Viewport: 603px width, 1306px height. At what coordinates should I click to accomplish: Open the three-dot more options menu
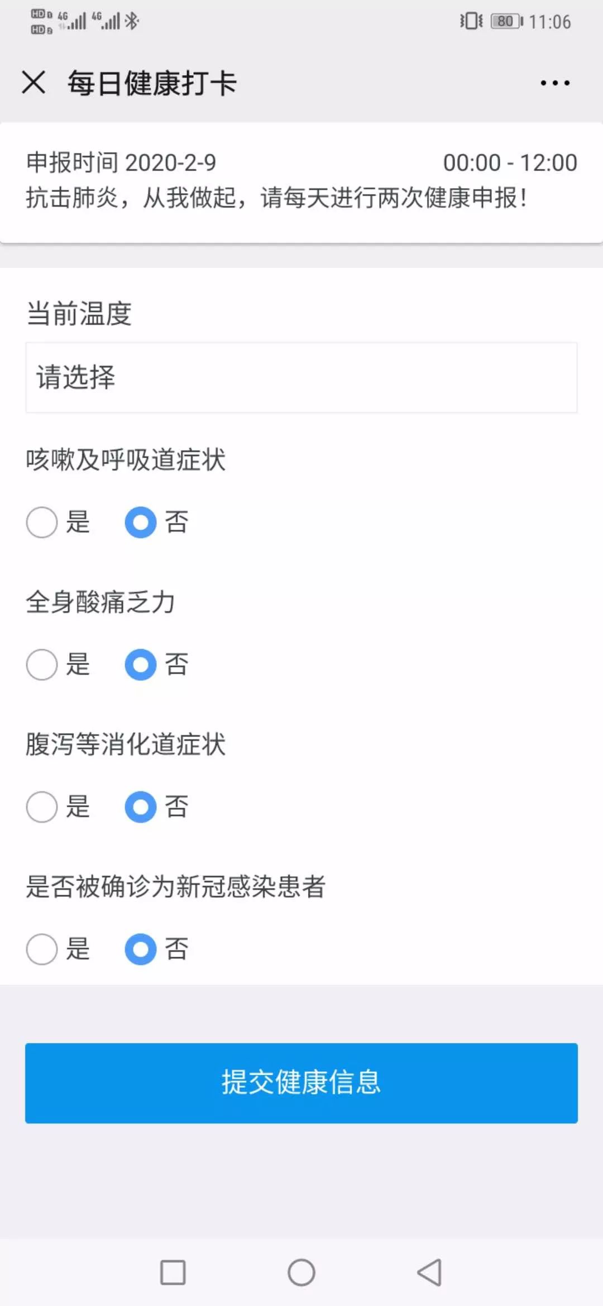[555, 83]
